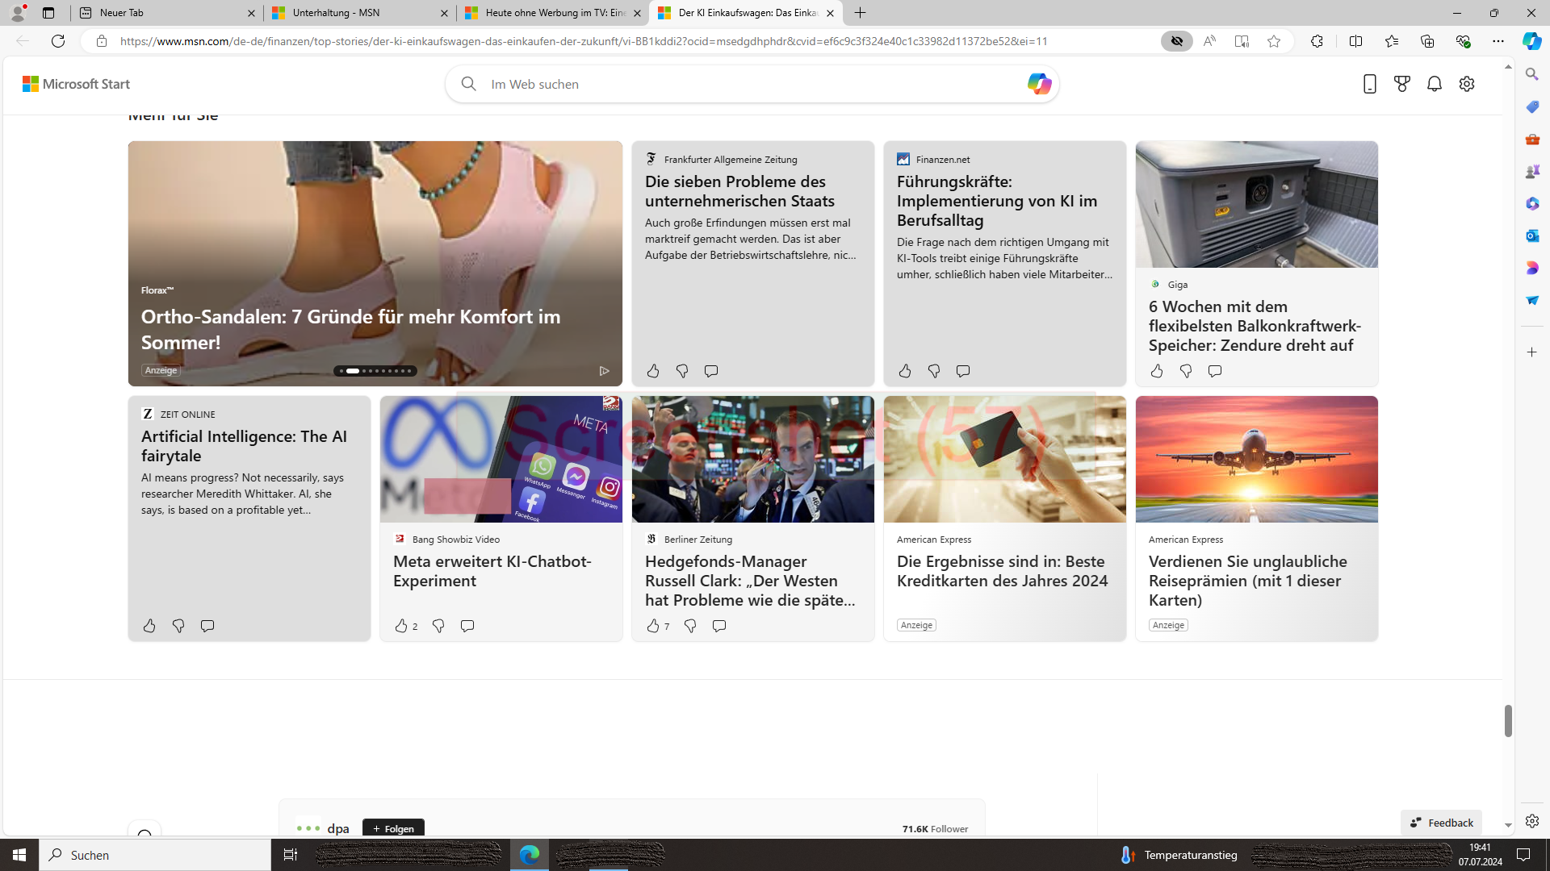Like the Hedgefonds-Manager Russell Clark article

652,626
